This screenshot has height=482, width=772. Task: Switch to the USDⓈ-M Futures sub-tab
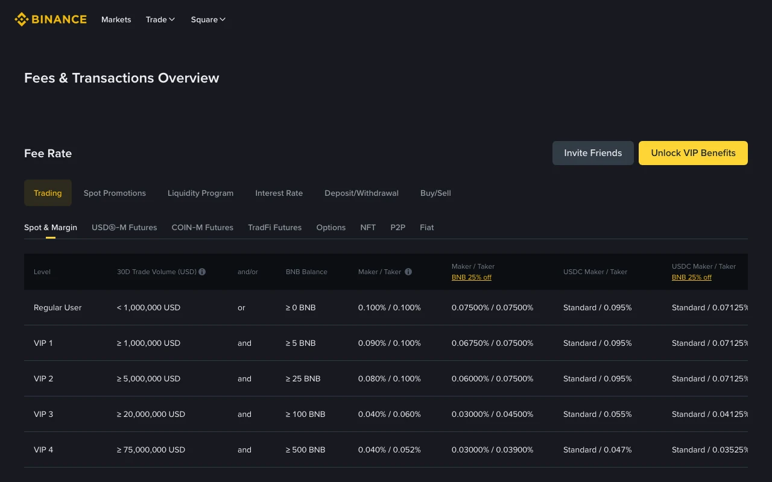124,227
